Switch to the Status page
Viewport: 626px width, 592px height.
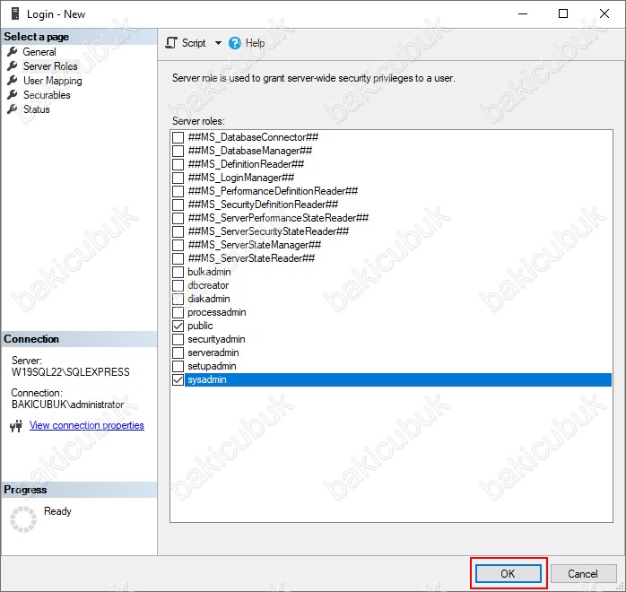click(37, 109)
